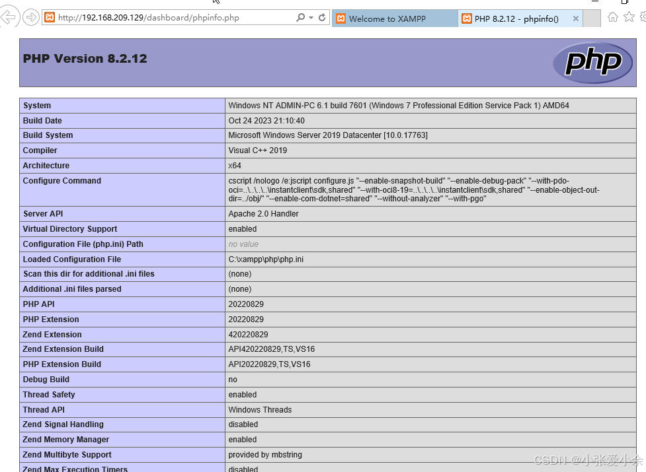Click the Build Date label
This screenshot has height=472, width=646.
[x=42, y=120]
